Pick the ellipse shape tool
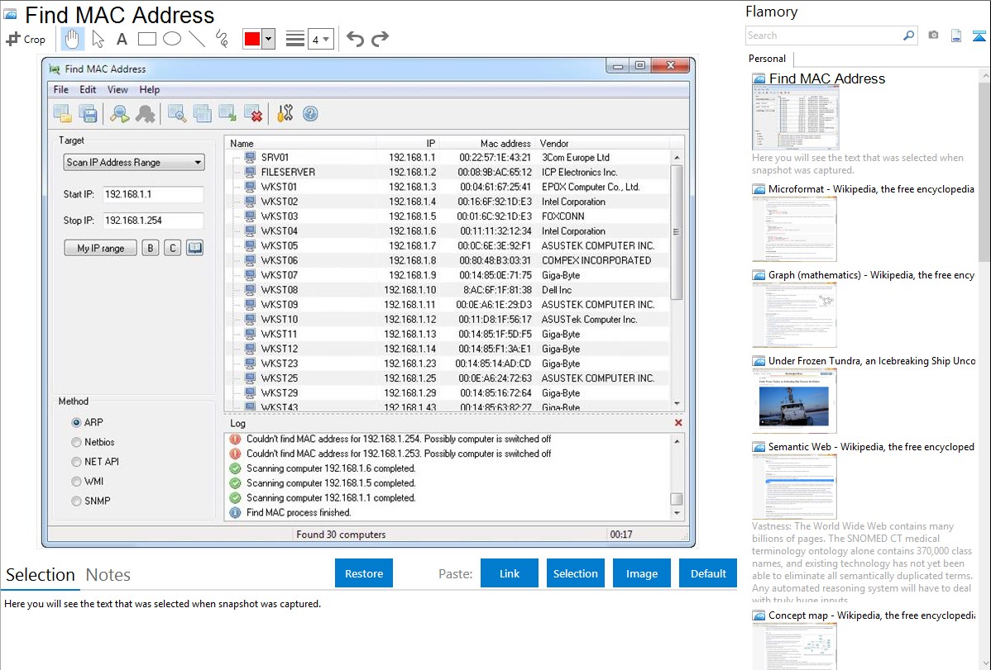991x670 pixels. pyautogui.click(x=172, y=39)
